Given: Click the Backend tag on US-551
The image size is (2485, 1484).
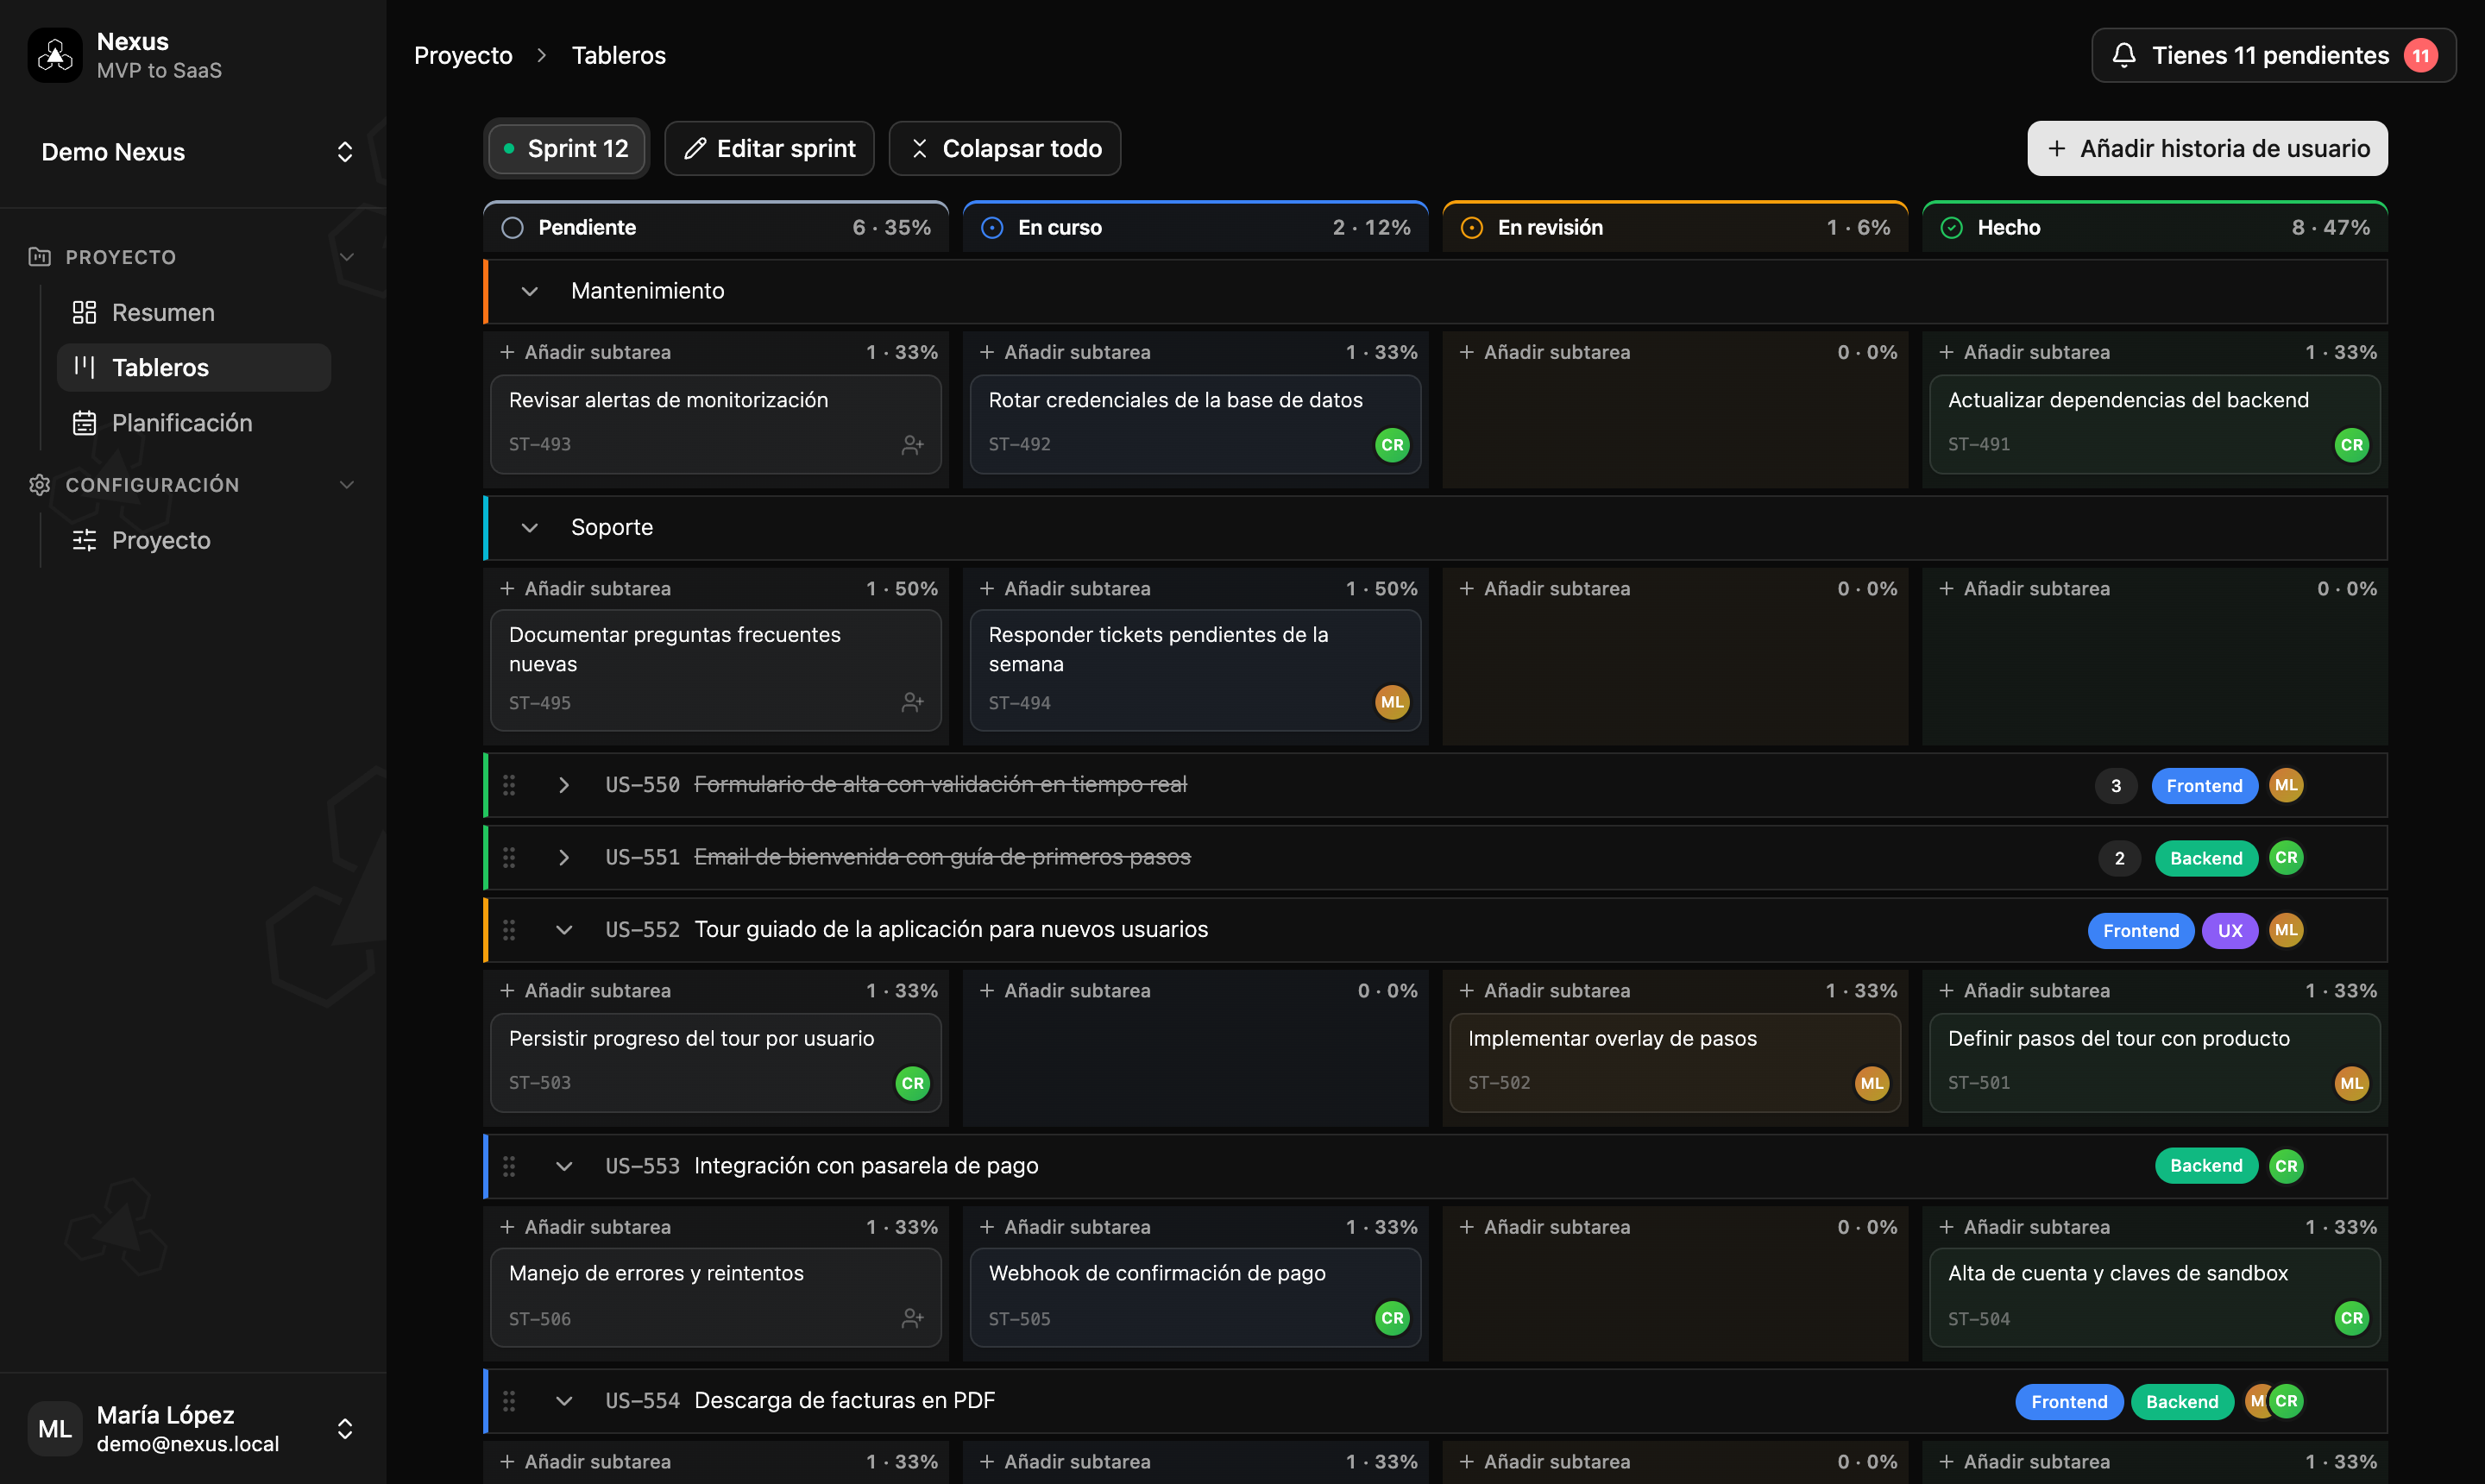Looking at the screenshot, I should (2206, 858).
